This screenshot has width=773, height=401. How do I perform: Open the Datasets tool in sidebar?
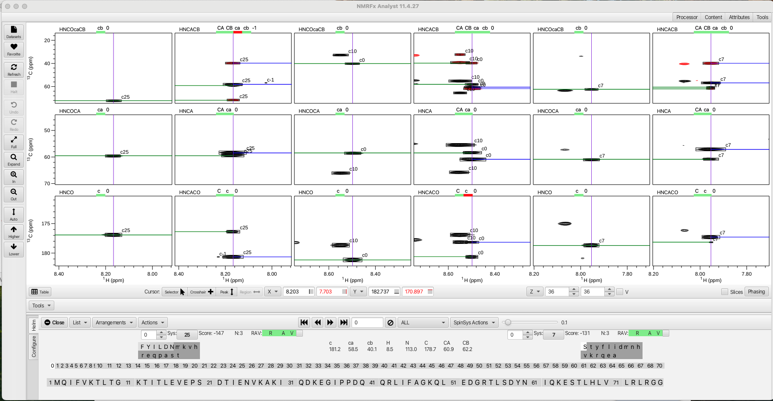pos(14,32)
